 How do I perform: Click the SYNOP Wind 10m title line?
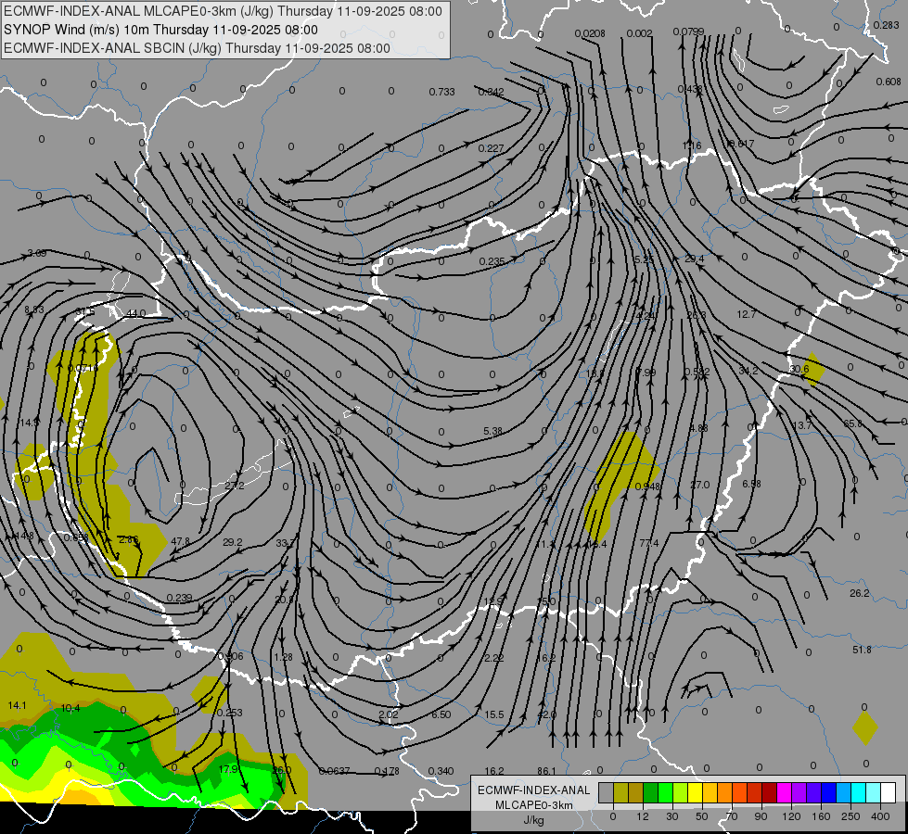click(161, 30)
